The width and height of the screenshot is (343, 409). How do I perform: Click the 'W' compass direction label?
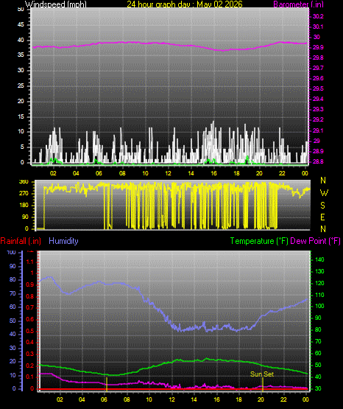pyautogui.click(x=324, y=193)
